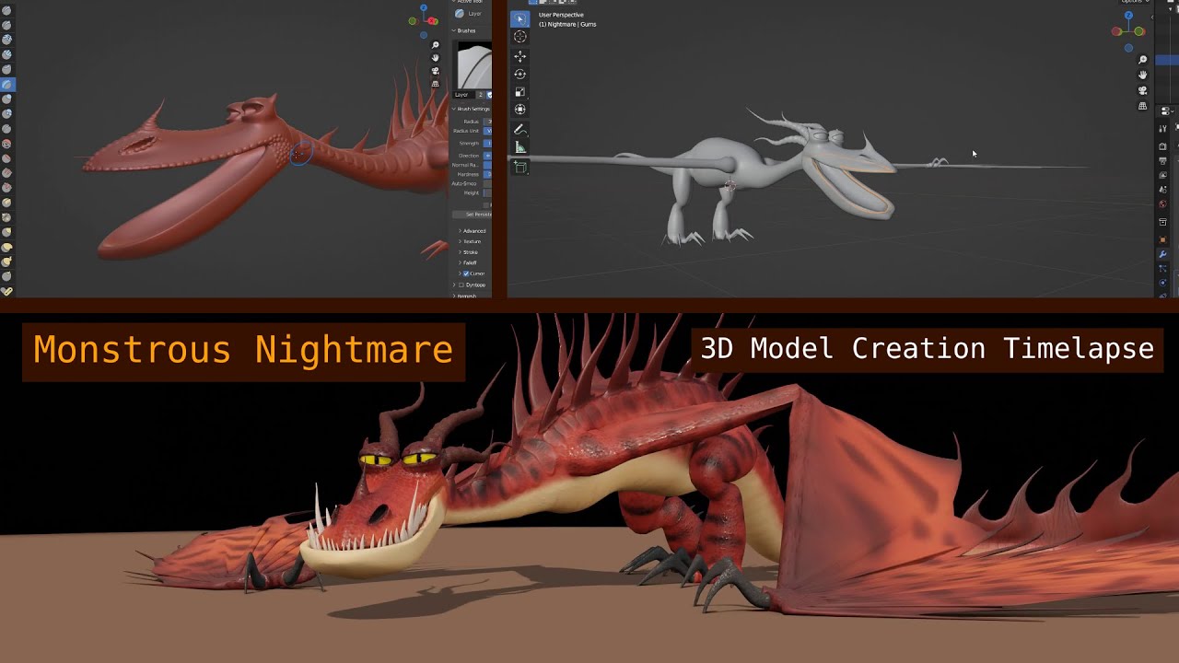Activate the Measure tool
The width and height of the screenshot is (1179, 663).
[x=519, y=146]
